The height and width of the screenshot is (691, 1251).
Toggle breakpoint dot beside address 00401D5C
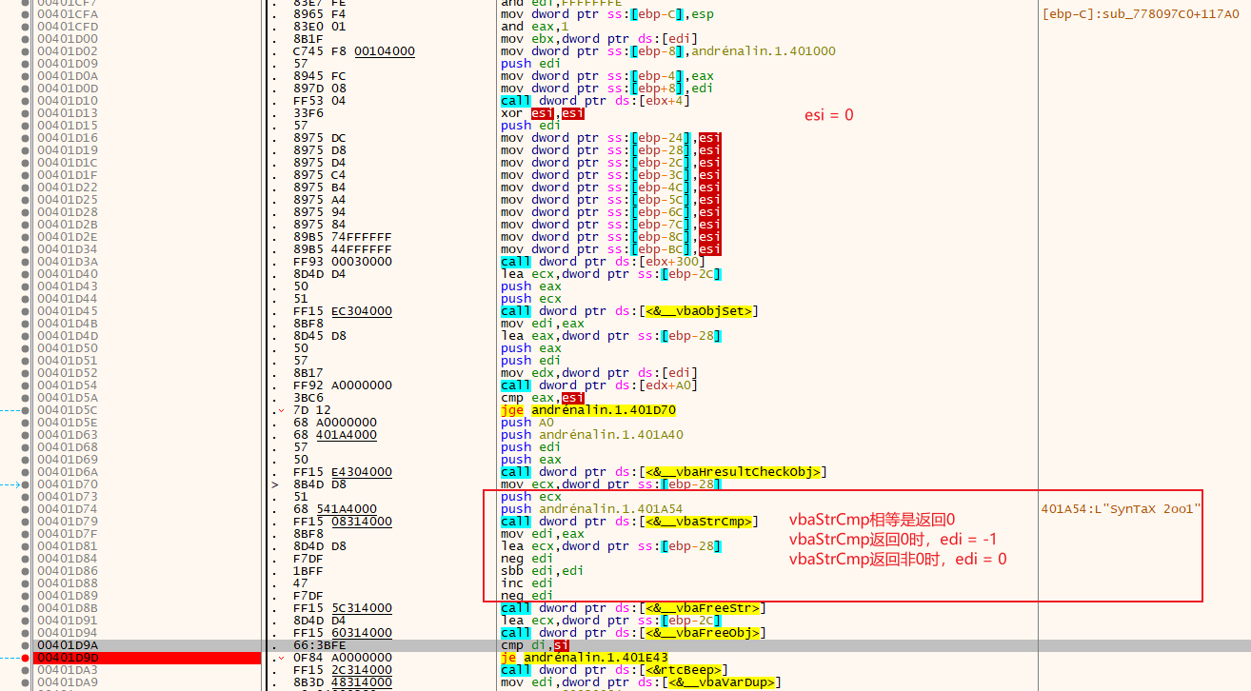(25, 410)
